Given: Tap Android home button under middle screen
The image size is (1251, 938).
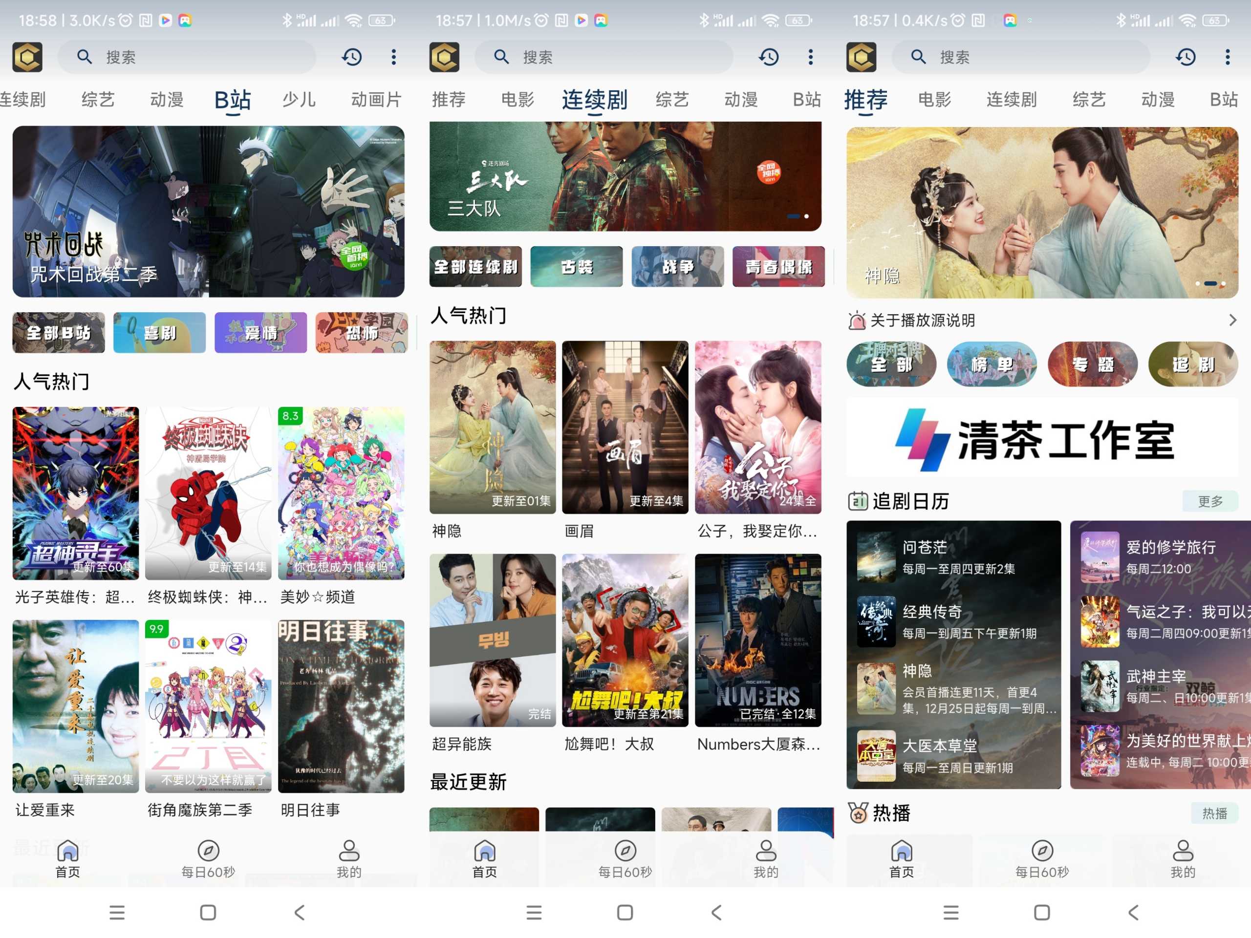Looking at the screenshot, I should pyautogui.click(x=625, y=912).
